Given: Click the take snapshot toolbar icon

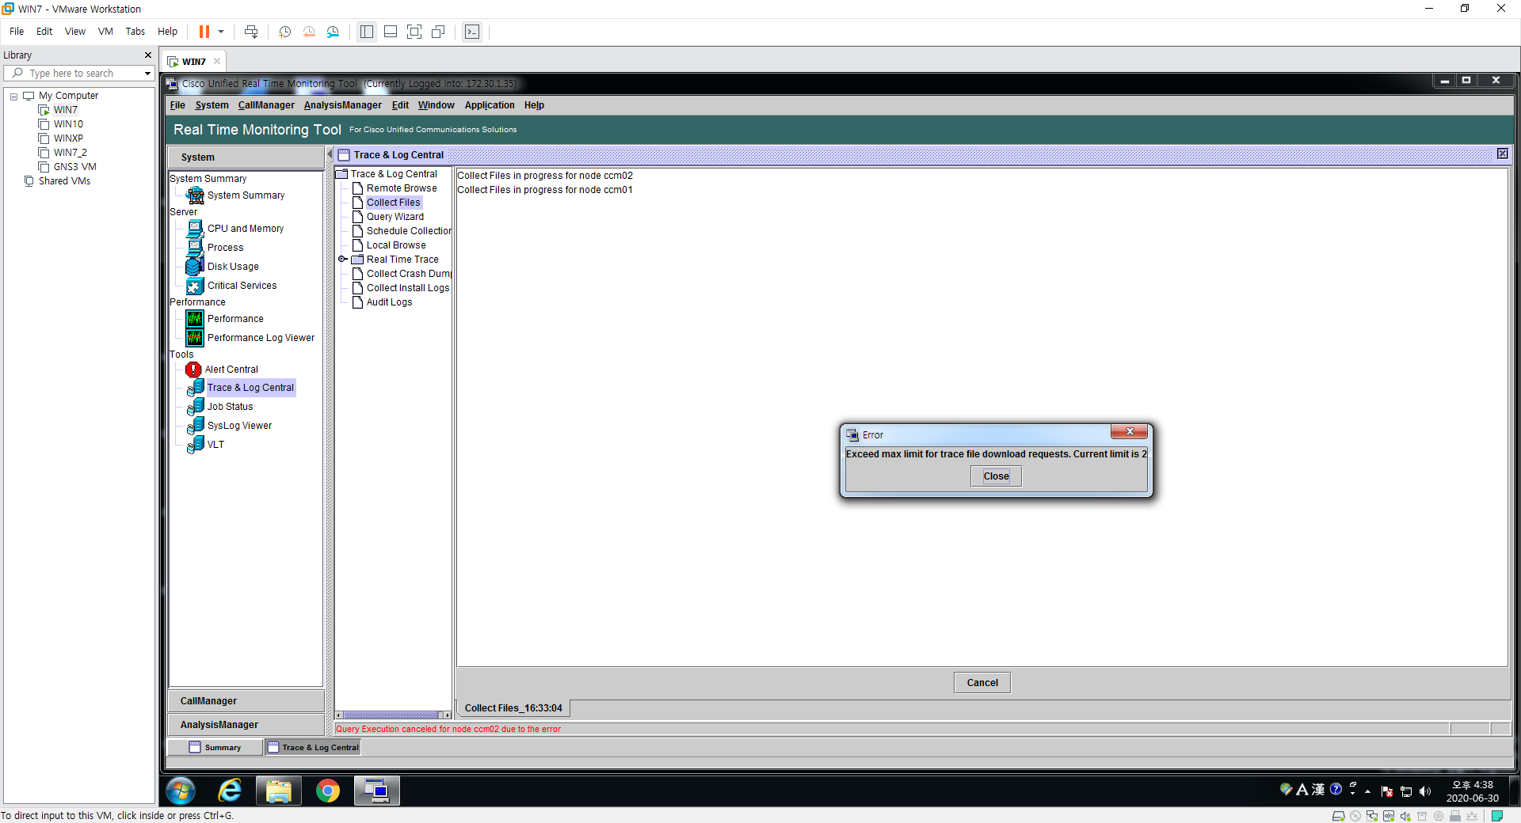Looking at the screenshot, I should coord(285,32).
